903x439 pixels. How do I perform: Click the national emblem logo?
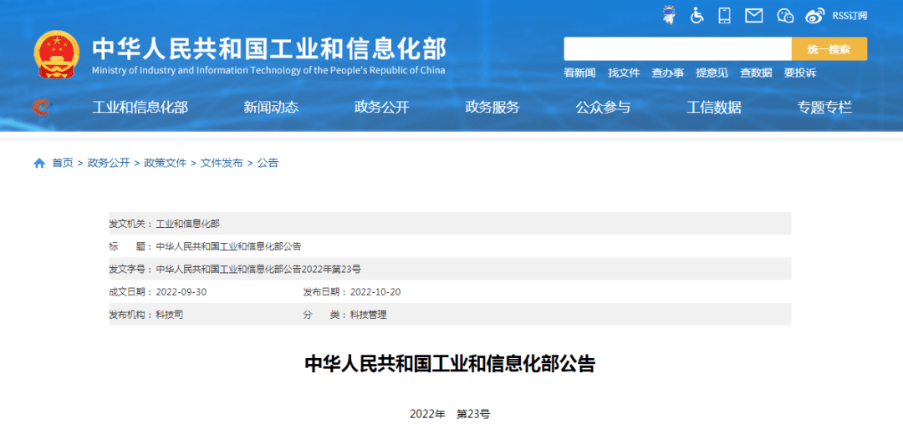pos(57,54)
